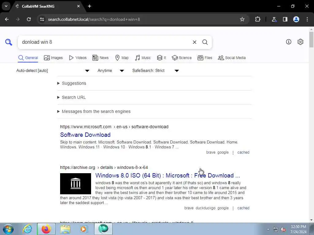Click the browser forward arrow
This screenshot has height=235, width=314.
pos(18,19)
